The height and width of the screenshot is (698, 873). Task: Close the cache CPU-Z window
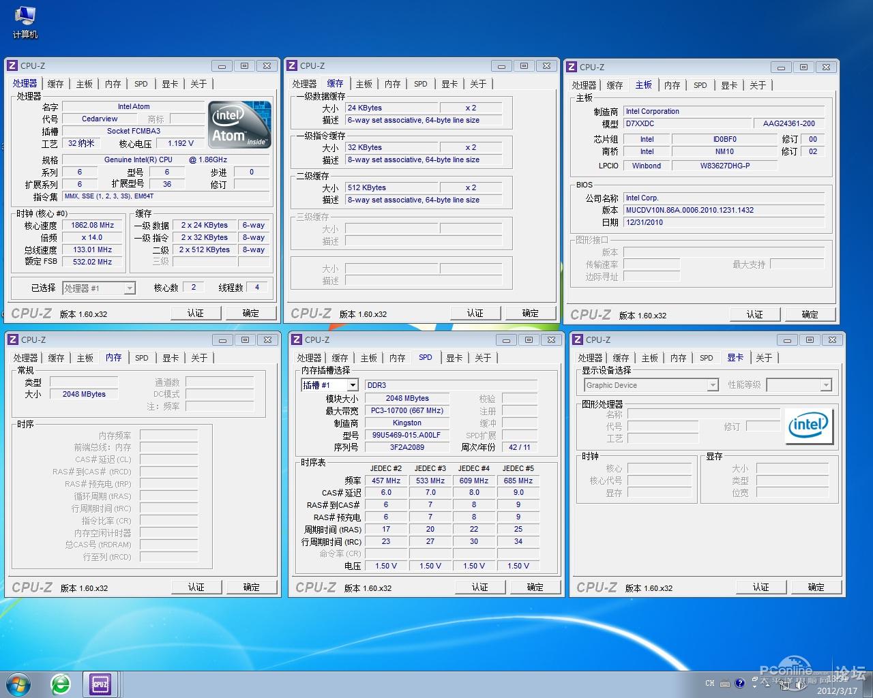[546, 65]
